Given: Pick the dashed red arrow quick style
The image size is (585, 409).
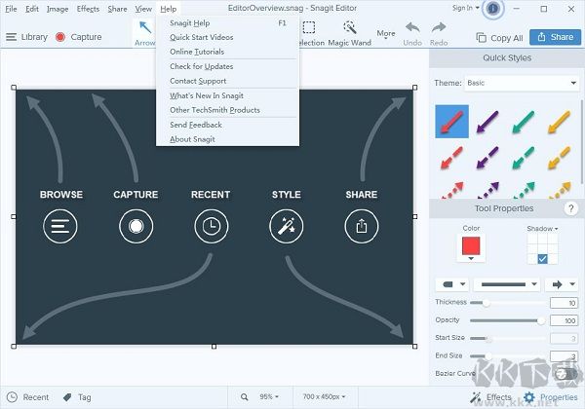Looking at the screenshot, I should 451,157.
